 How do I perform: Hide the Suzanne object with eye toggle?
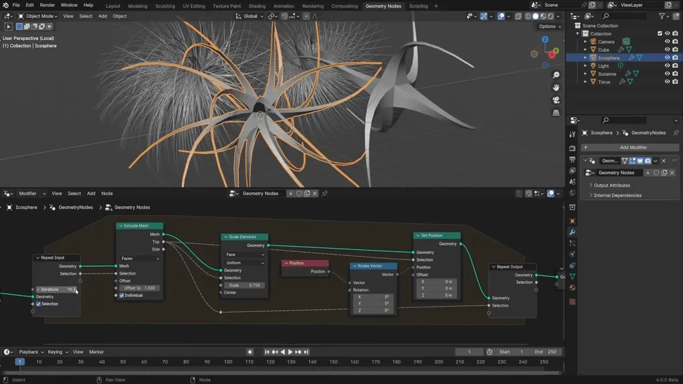pos(668,74)
